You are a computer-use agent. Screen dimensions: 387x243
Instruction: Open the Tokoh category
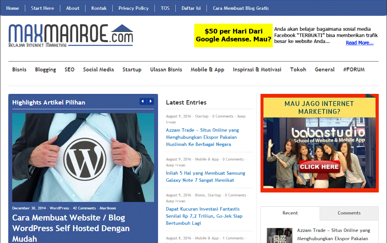tap(298, 70)
